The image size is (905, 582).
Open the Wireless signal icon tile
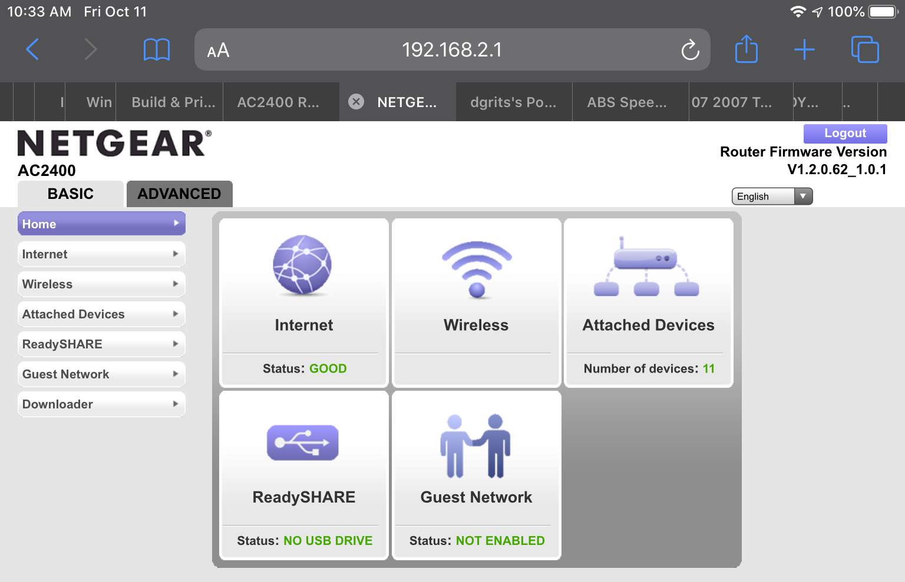click(477, 270)
